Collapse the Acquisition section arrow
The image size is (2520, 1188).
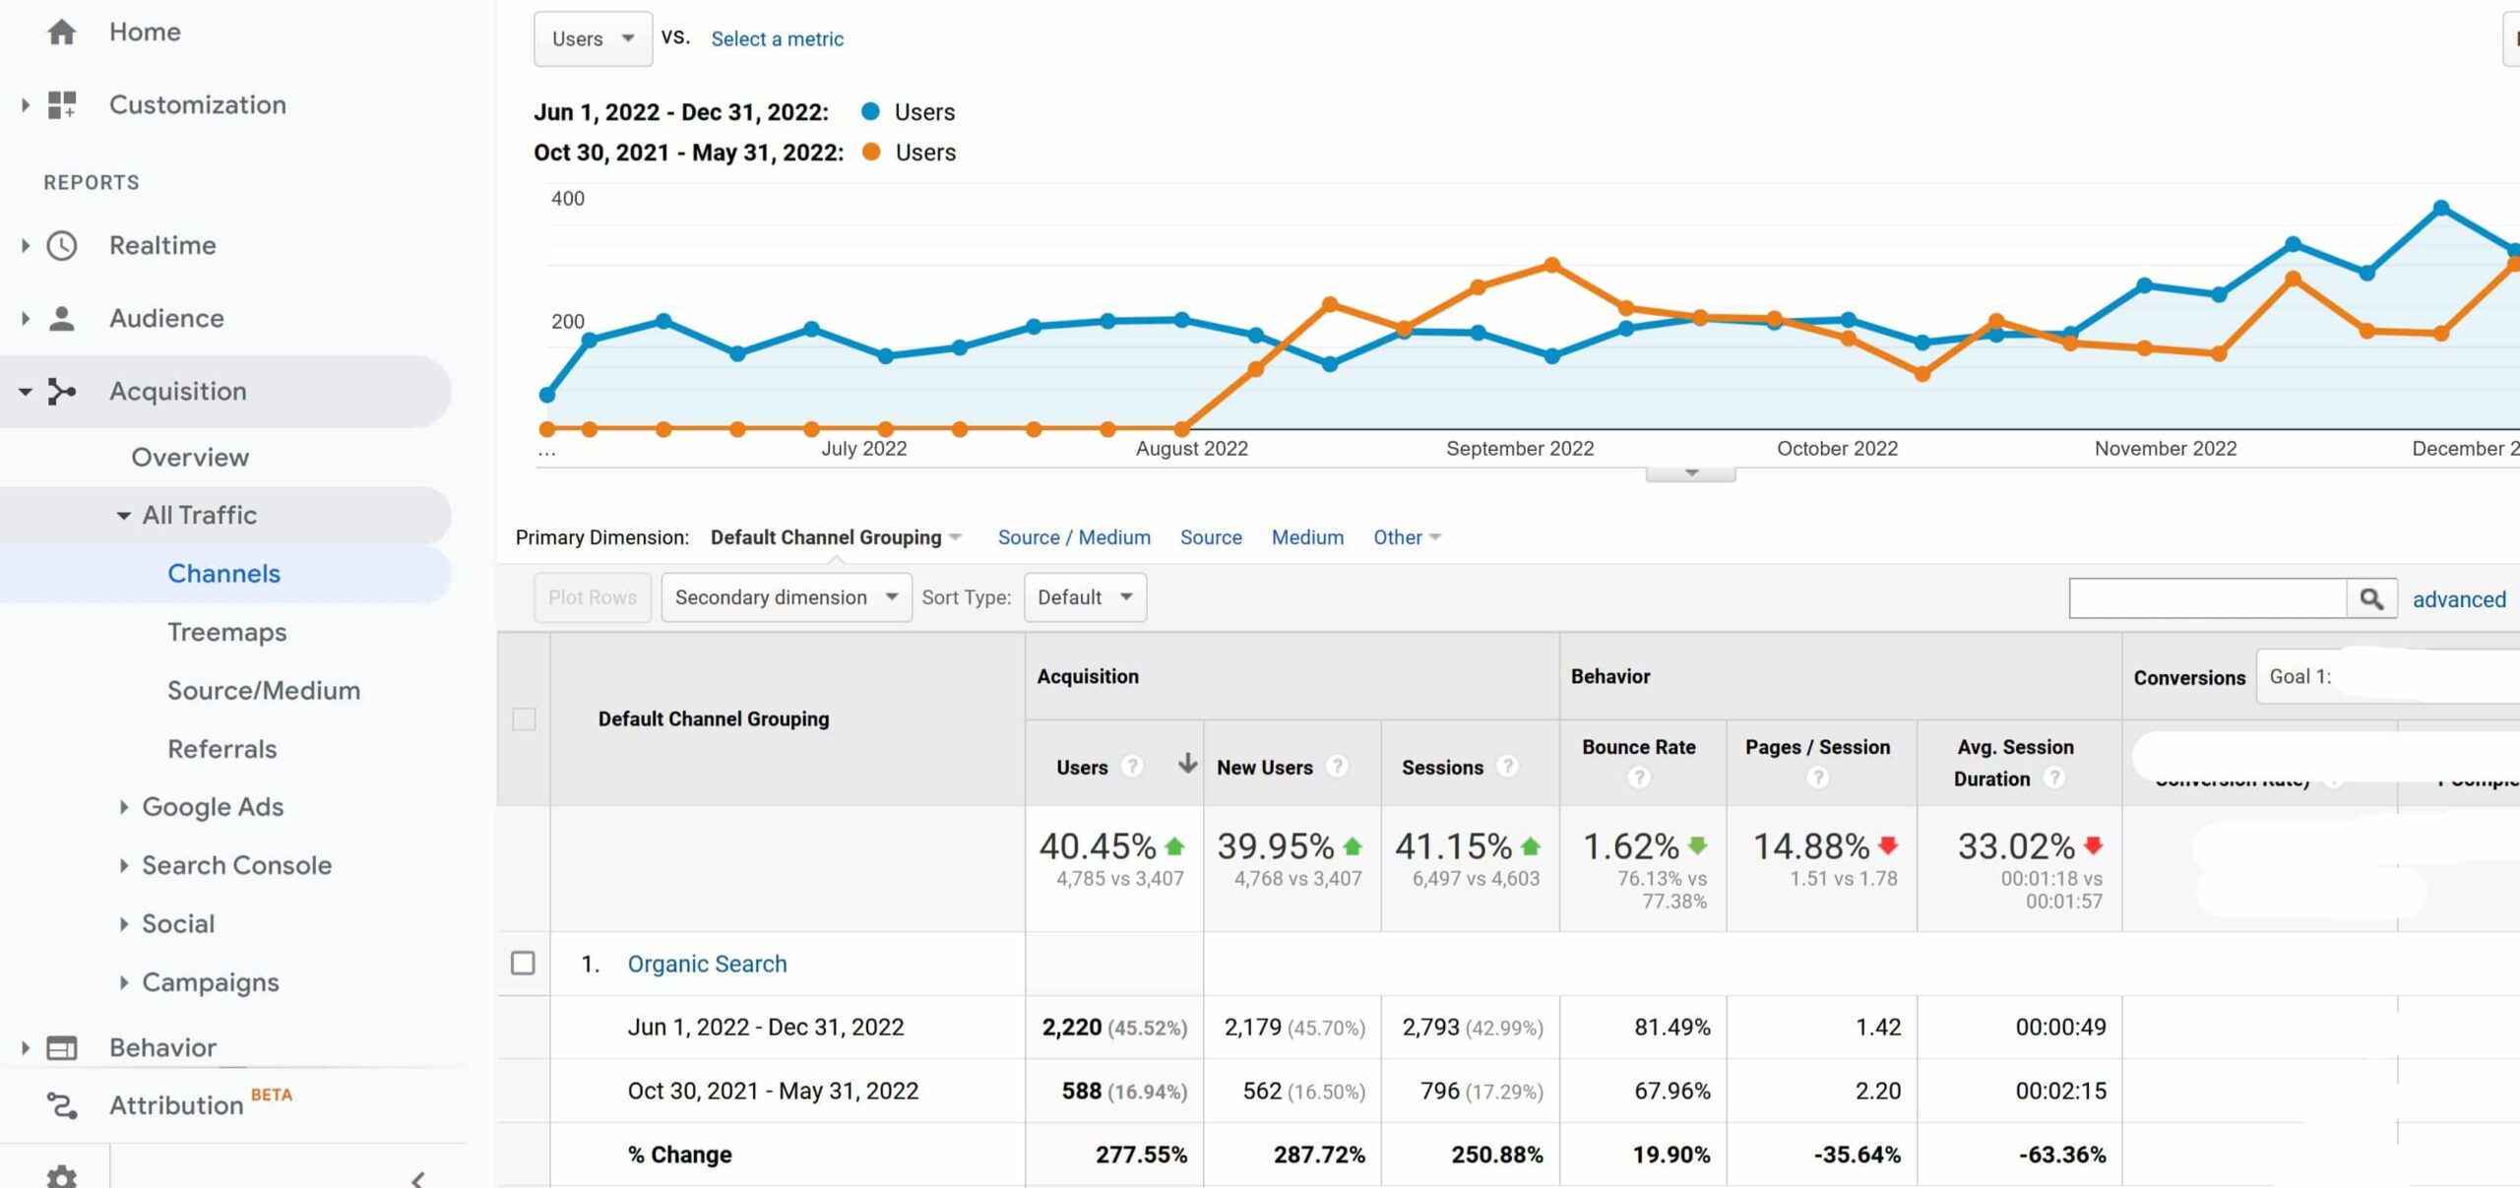point(26,392)
